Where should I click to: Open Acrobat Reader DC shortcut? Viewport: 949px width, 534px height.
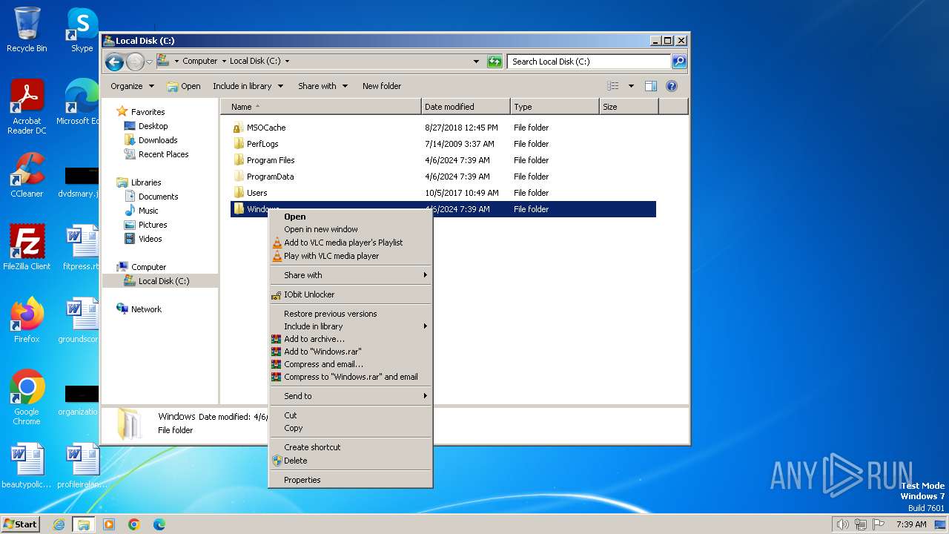click(27, 107)
